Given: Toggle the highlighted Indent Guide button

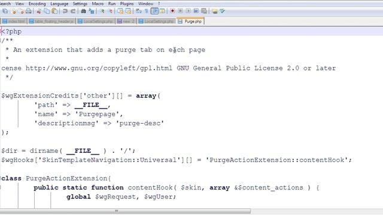Looking at the screenshot, I should 154,11.
